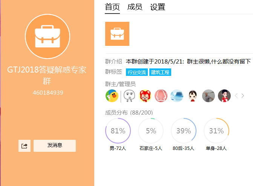The width and height of the screenshot is (253, 186).
Task: Open the yellow duck owner avatar
Action: point(112,96)
